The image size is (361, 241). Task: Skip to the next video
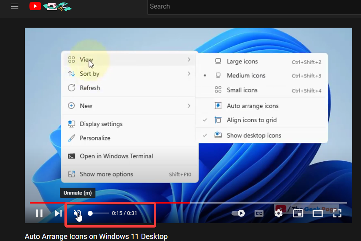click(x=58, y=213)
